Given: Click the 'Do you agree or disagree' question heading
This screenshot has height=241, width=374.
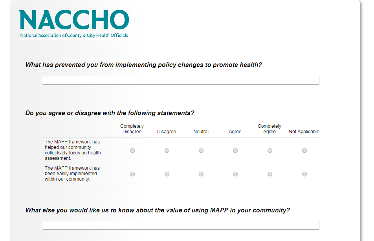Looking at the screenshot, I should click(x=110, y=113).
